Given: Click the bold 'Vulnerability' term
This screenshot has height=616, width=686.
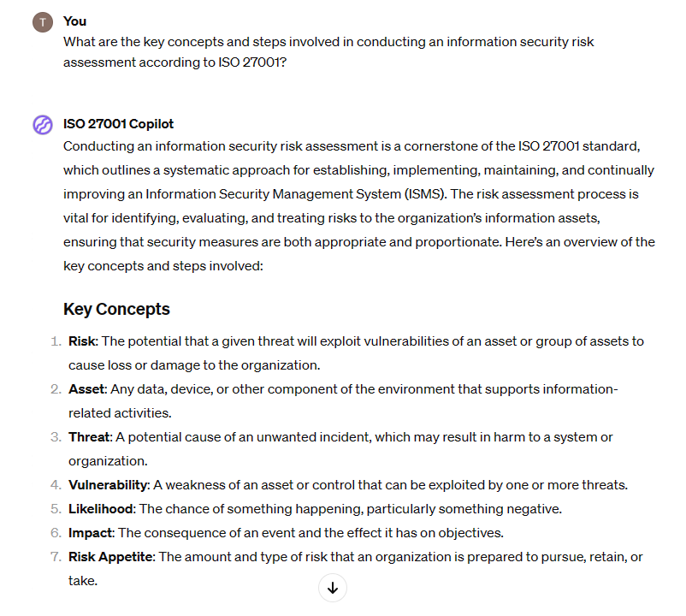Looking at the screenshot, I should (108, 485).
